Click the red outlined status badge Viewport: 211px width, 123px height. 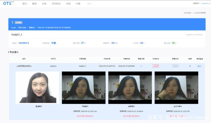tap(156, 66)
